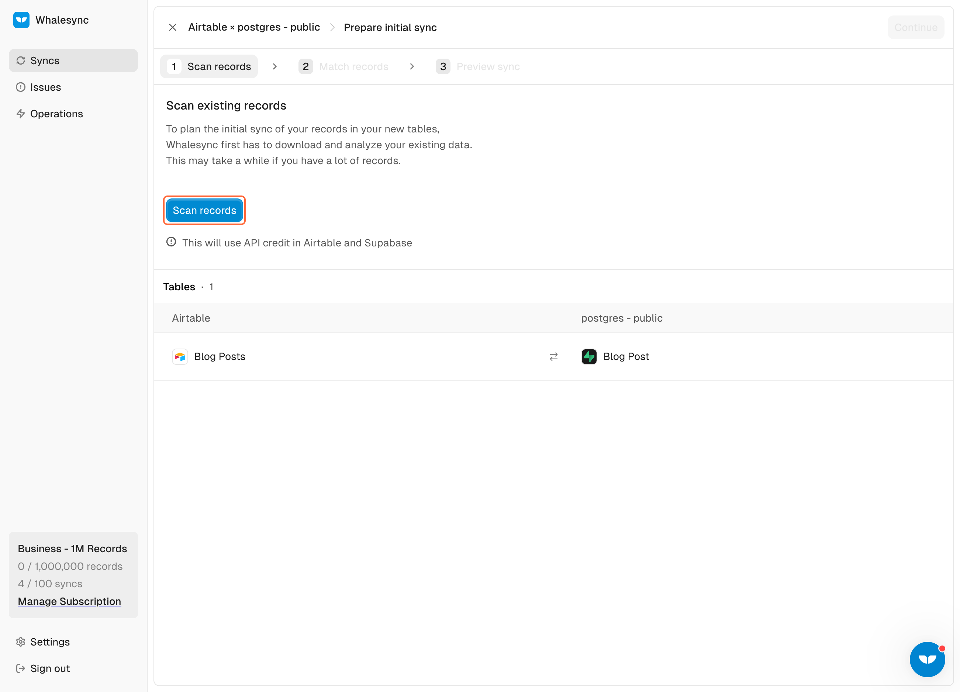The height and width of the screenshot is (692, 960).
Task: Click the Blog Posts table name
Action: pyautogui.click(x=220, y=357)
